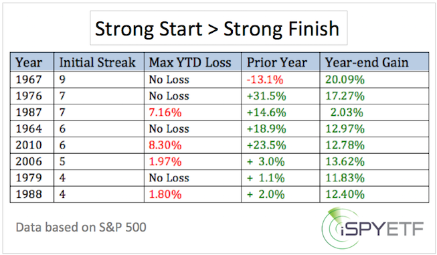Select the 1.80% max loss cell

[165, 195]
